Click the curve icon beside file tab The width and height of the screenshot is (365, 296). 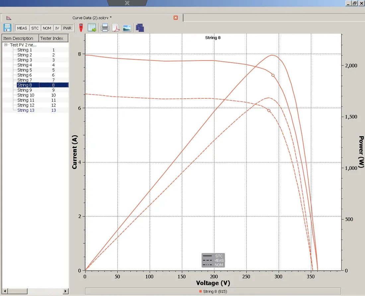(9, 18)
